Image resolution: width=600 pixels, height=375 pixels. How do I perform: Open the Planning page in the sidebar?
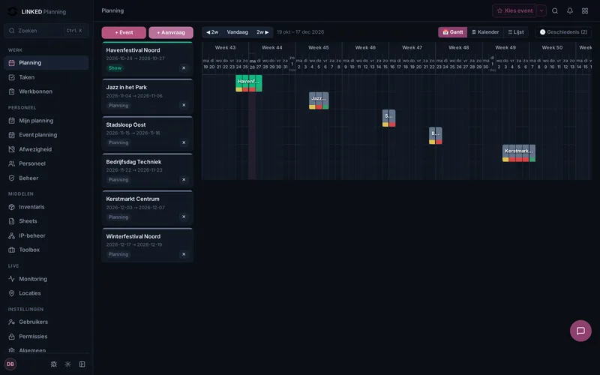(x=46, y=63)
